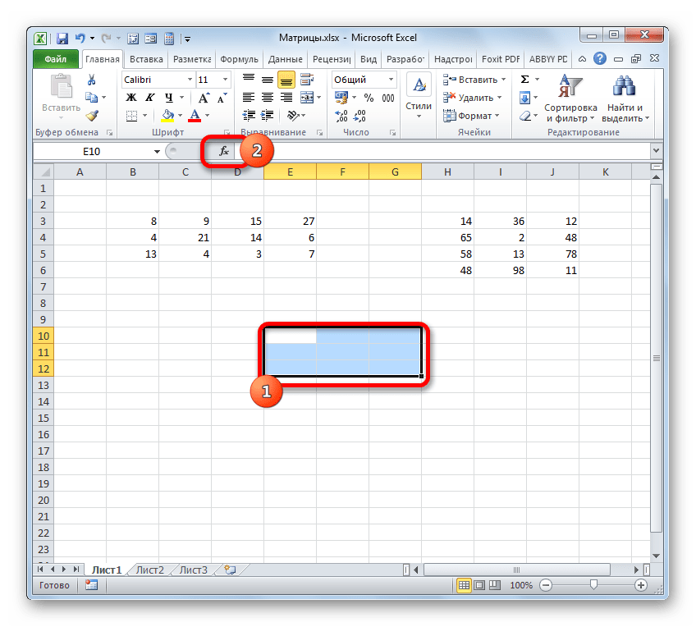Image resolution: width=696 pixels, height=627 pixels.
Task: Open the Файл tab
Action: tap(56, 59)
